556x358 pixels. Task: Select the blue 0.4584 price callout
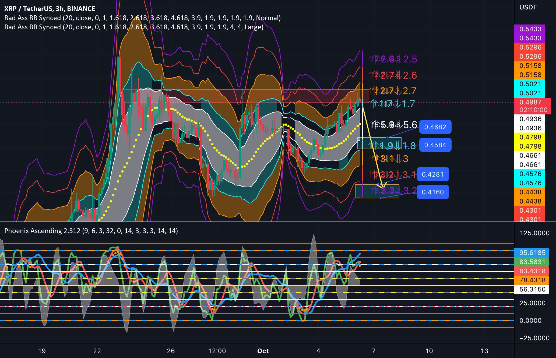point(435,145)
